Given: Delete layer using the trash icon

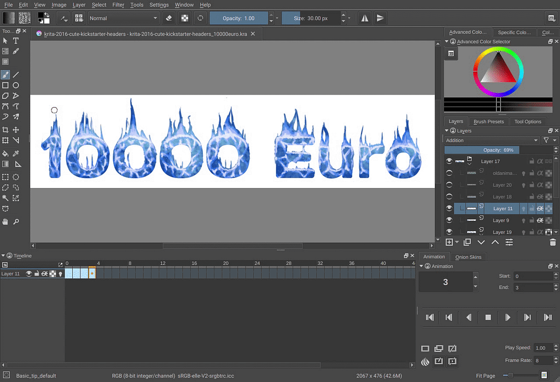Looking at the screenshot, I should click(552, 242).
